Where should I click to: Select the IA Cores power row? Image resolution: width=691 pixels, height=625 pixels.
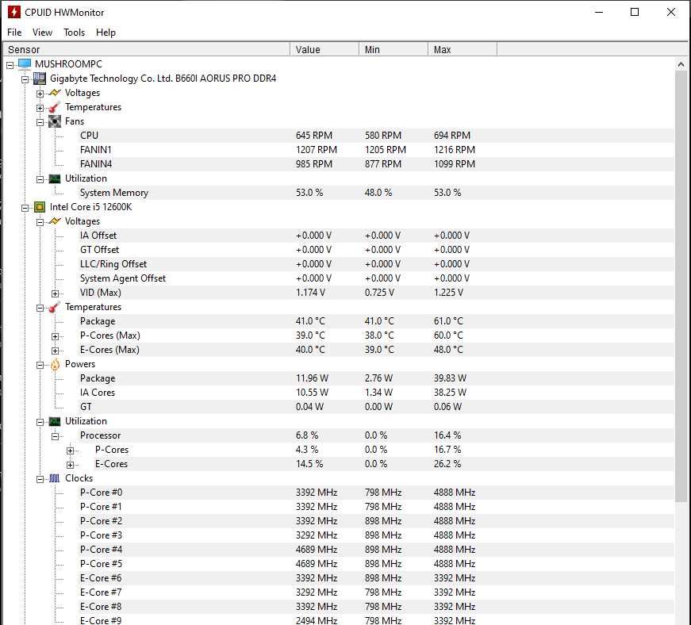click(375, 393)
